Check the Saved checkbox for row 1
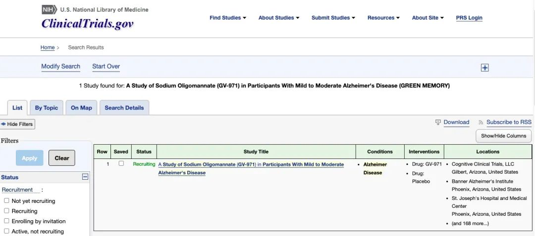535x236 pixels. [x=121, y=163]
